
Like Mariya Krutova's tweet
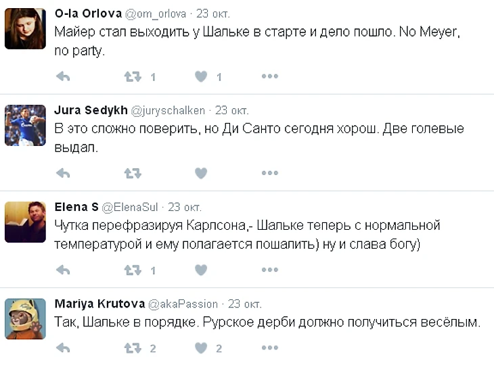coord(201,349)
